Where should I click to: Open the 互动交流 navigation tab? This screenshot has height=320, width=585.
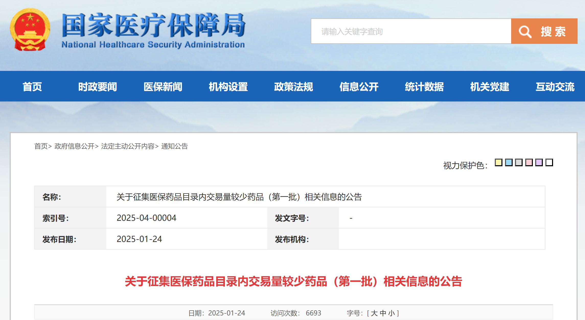(555, 87)
